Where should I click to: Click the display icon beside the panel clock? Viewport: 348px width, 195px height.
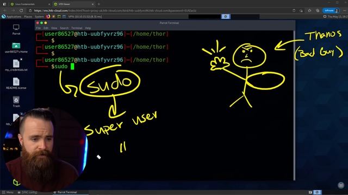pyautogui.click(x=325, y=17)
